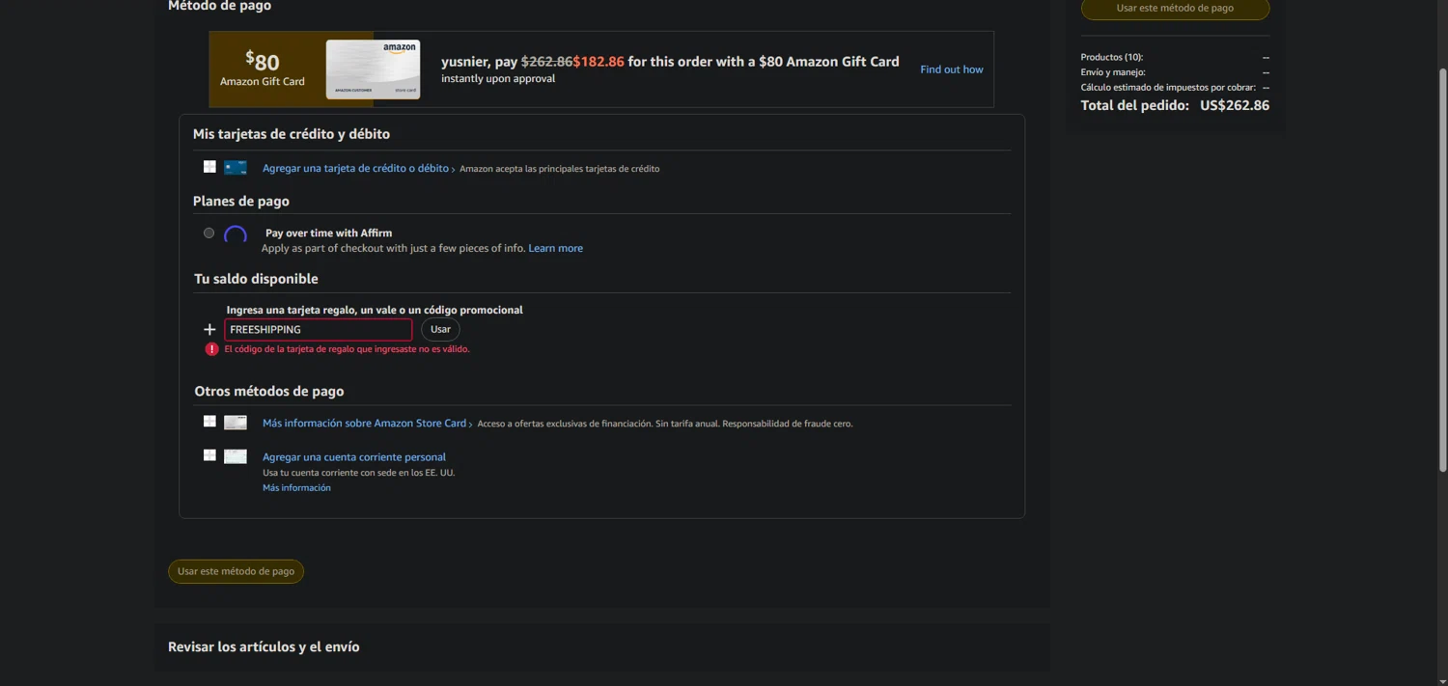Click the Amazon Store Card small icon
The width and height of the screenshot is (1448, 686).
pyautogui.click(x=236, y=423)
